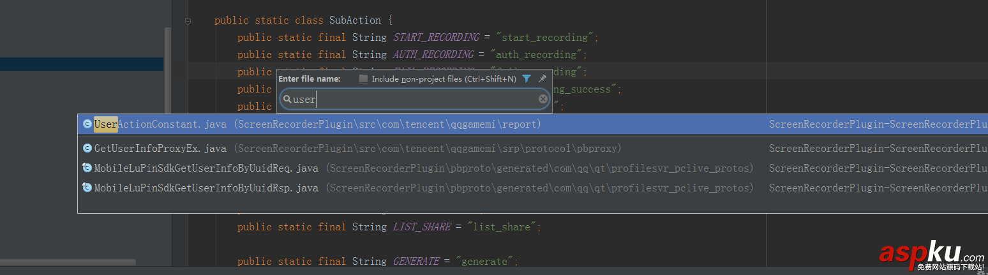This screenshot has height=275, width=988.
Task: Clear the search field with the X icon
Action: [x=543, y=99]
